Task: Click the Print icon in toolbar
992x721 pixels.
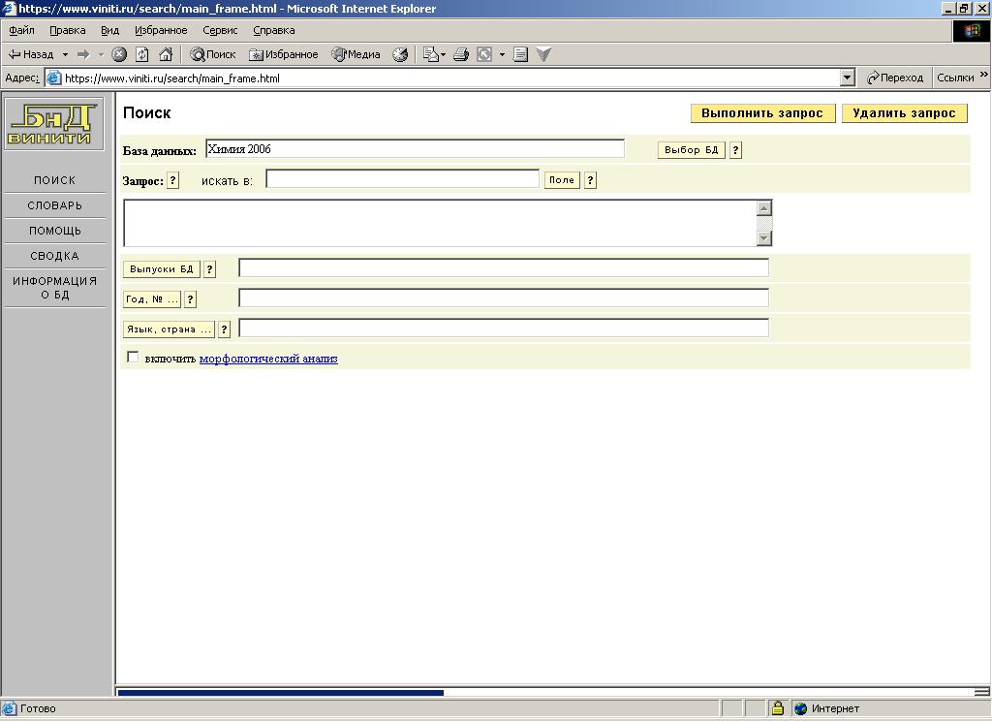Action: [x=461, y=54]
